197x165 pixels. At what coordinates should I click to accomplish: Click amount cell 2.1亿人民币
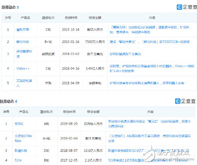93,160
